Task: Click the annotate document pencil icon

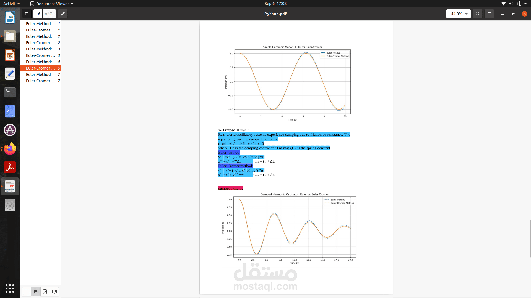Action: pos(63,14)
